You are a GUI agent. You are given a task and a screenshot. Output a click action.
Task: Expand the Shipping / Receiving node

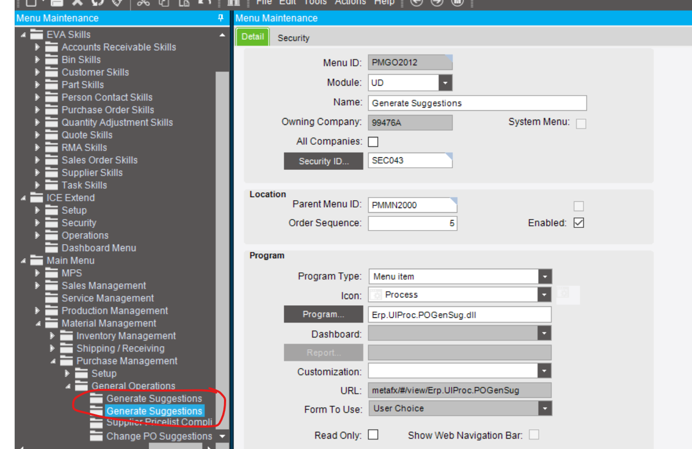pyautogui.click(x=52, y=348)
